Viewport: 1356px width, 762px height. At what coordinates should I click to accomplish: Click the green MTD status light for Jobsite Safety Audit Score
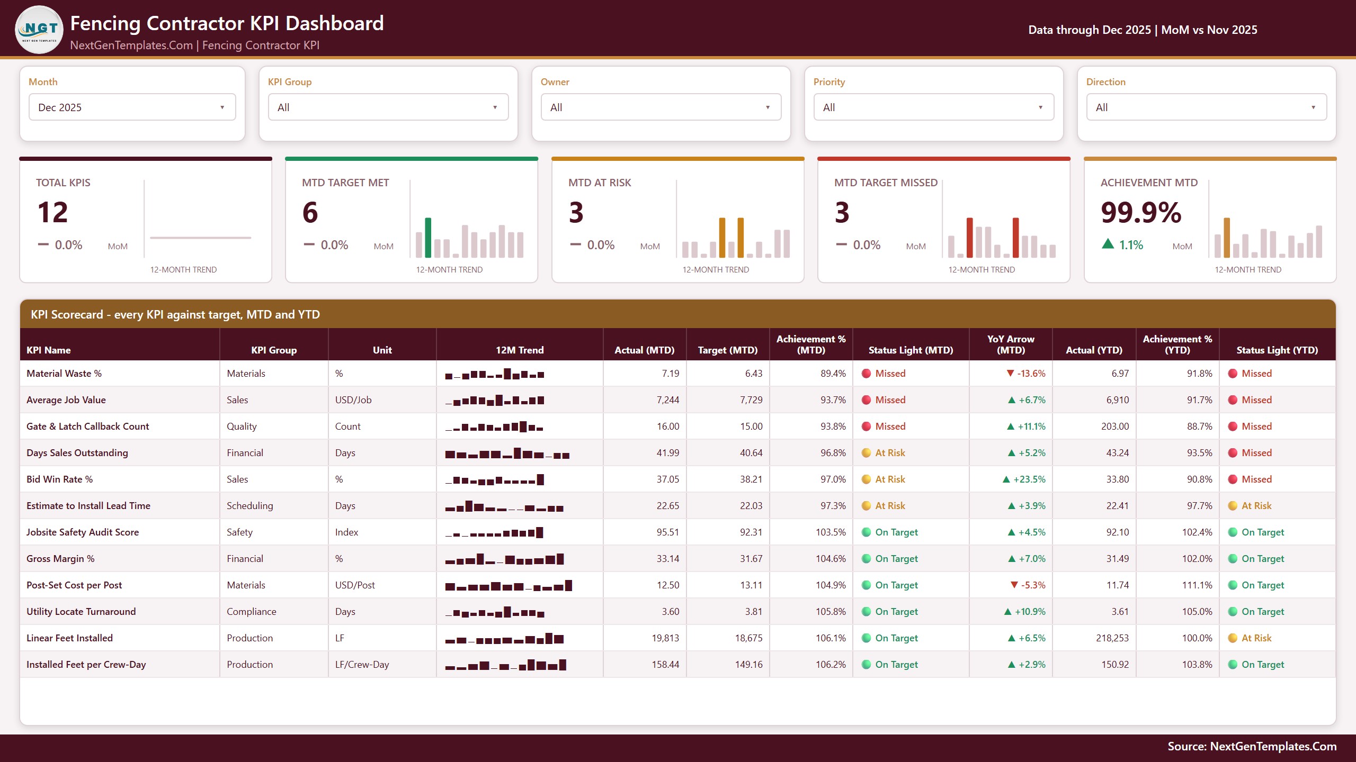[x=867, y=532]
